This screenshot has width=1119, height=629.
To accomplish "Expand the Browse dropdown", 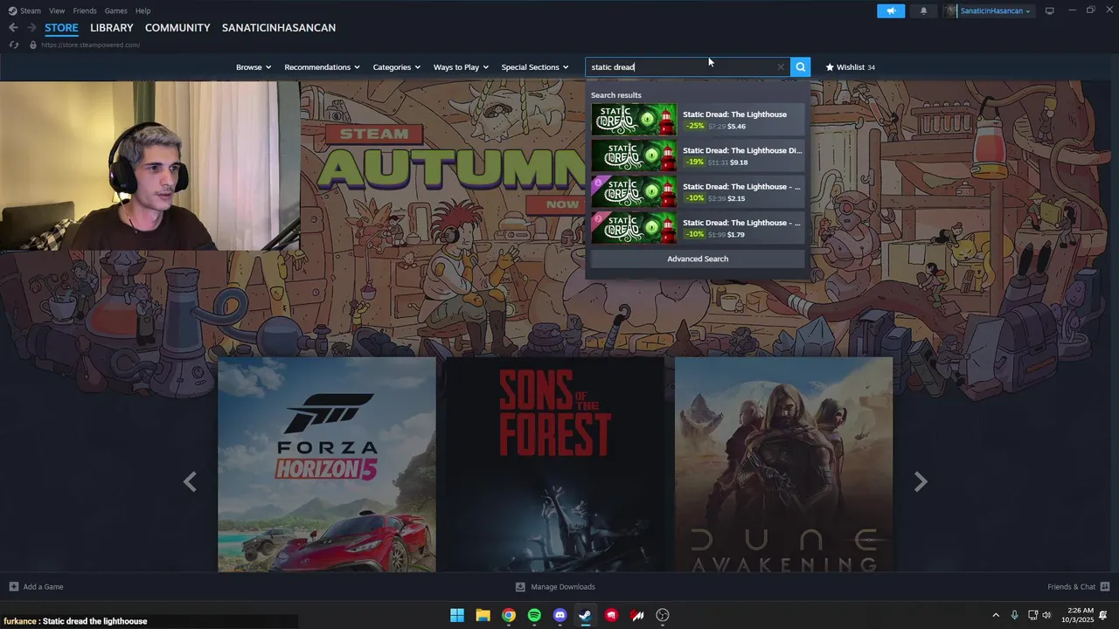I will 254,67.
